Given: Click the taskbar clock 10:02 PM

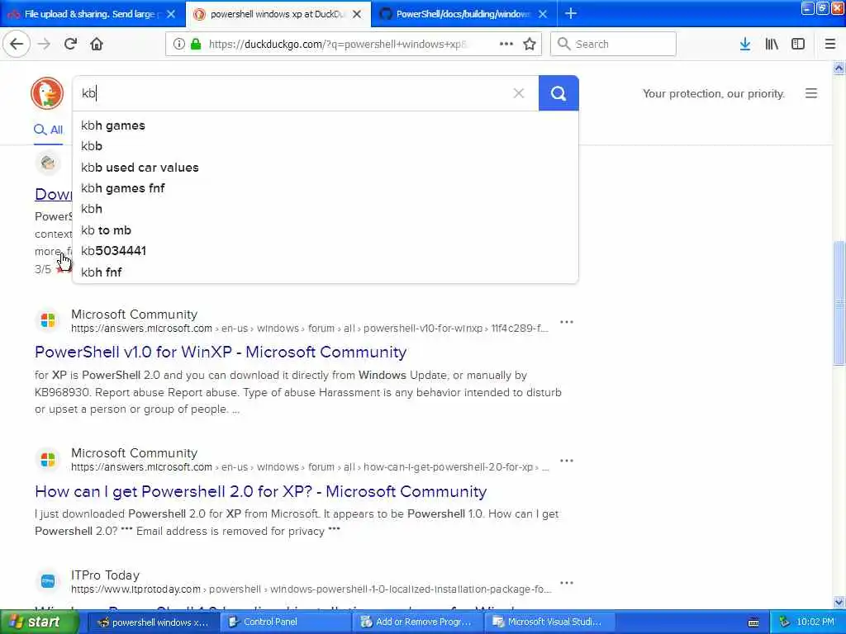Looking at the screenshot, I should pos(815,622).
